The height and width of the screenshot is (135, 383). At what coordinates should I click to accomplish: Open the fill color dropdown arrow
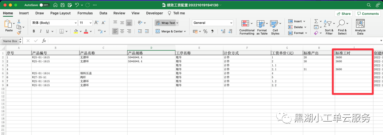tap(81, 31)
